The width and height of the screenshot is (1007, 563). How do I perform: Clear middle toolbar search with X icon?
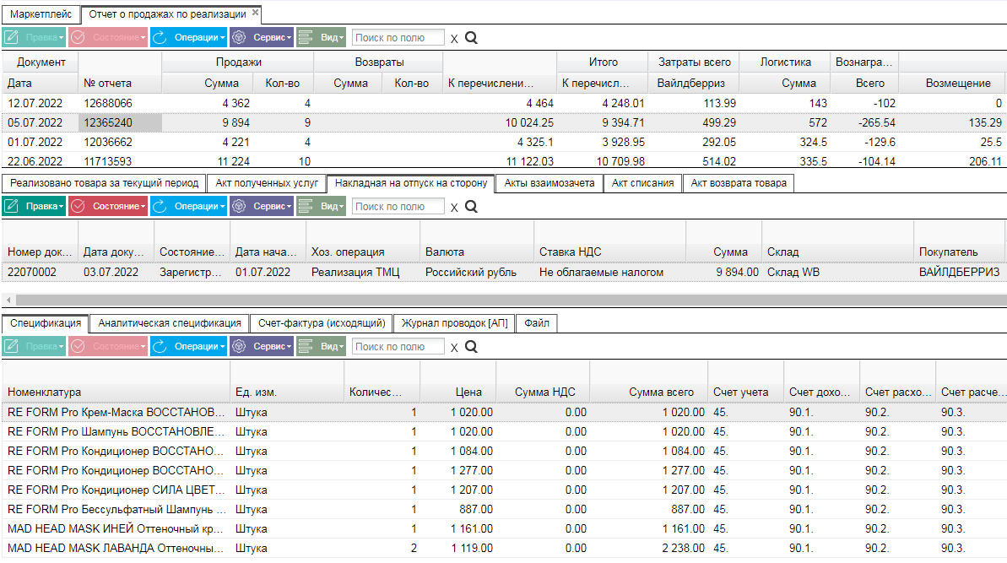point(454,208)
